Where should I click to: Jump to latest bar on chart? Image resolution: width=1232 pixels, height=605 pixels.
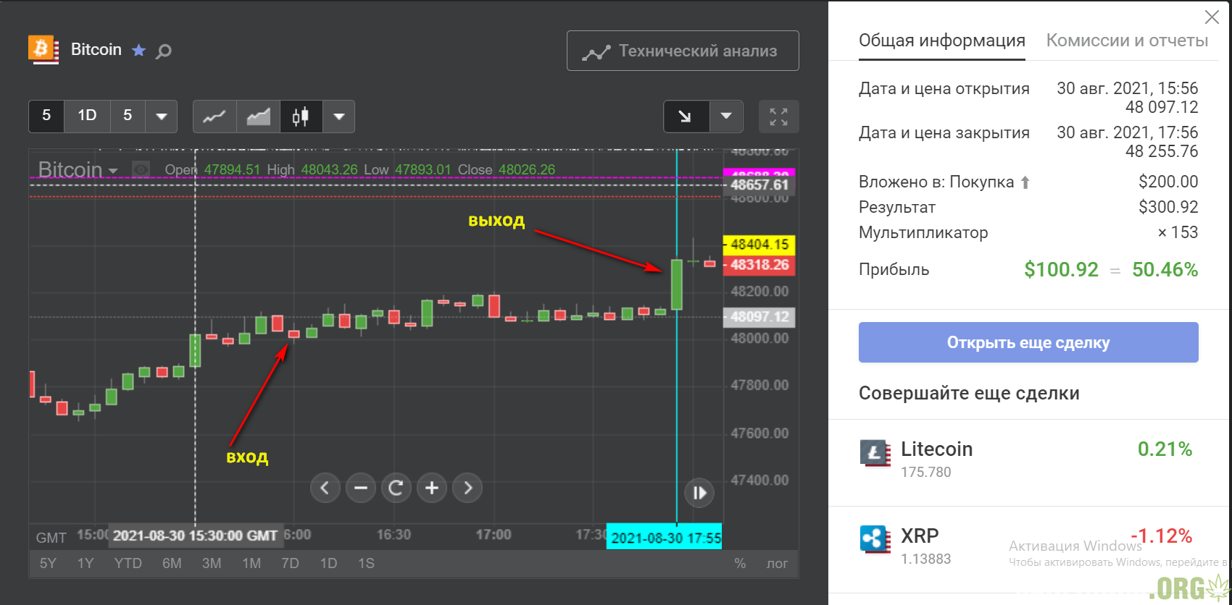coord(699,493)
